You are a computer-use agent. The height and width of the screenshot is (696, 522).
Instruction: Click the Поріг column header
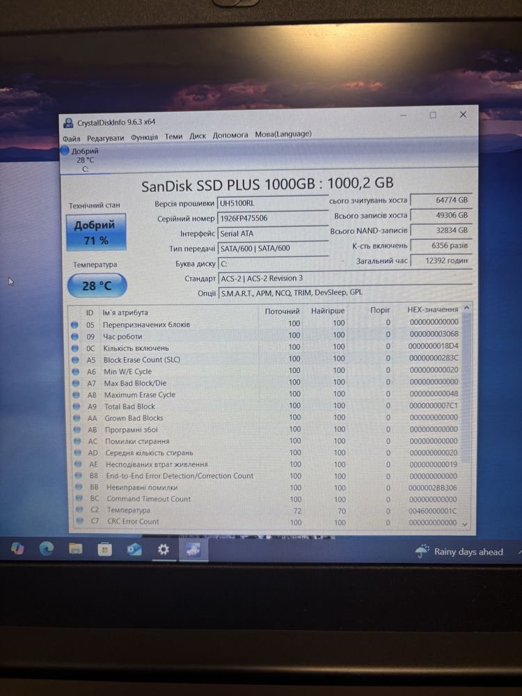tap(380, 310)
